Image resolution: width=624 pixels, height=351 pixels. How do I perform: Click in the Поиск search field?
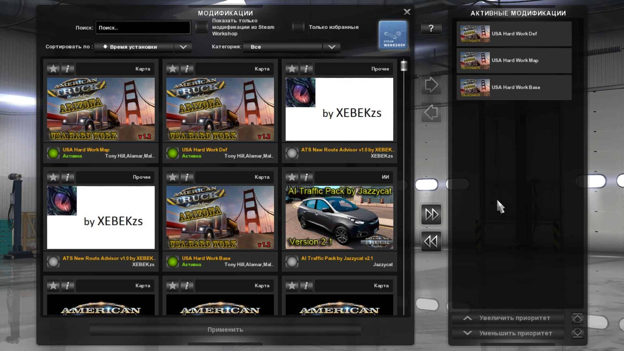tap(143, 28)
